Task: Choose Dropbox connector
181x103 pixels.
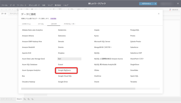Action: coord(61,53)
